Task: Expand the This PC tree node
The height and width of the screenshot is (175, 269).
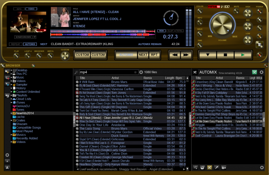Action: (x=11, y=74)
